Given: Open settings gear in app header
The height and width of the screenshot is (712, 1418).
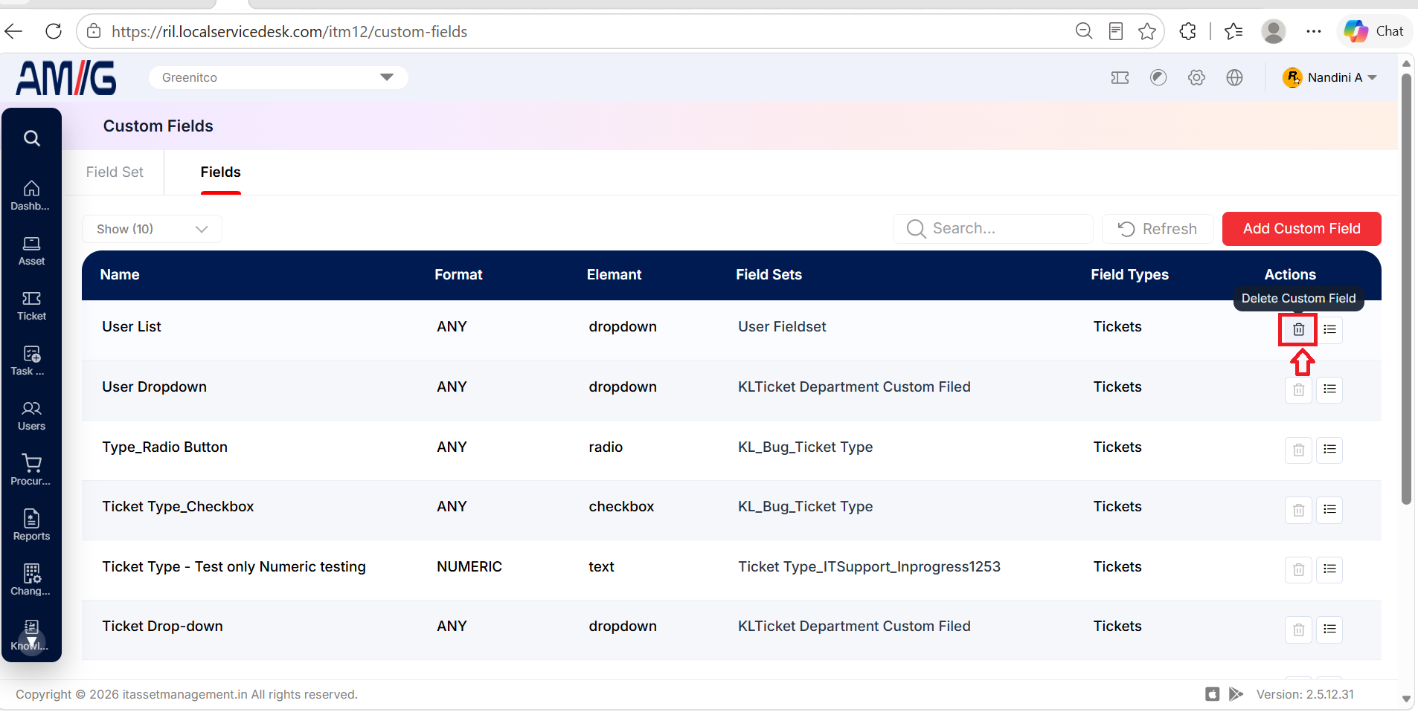Looking at the screenshot, I should [1196, 77].
